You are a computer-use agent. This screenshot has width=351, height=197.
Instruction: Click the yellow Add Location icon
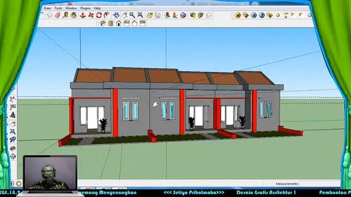[150, 15]
